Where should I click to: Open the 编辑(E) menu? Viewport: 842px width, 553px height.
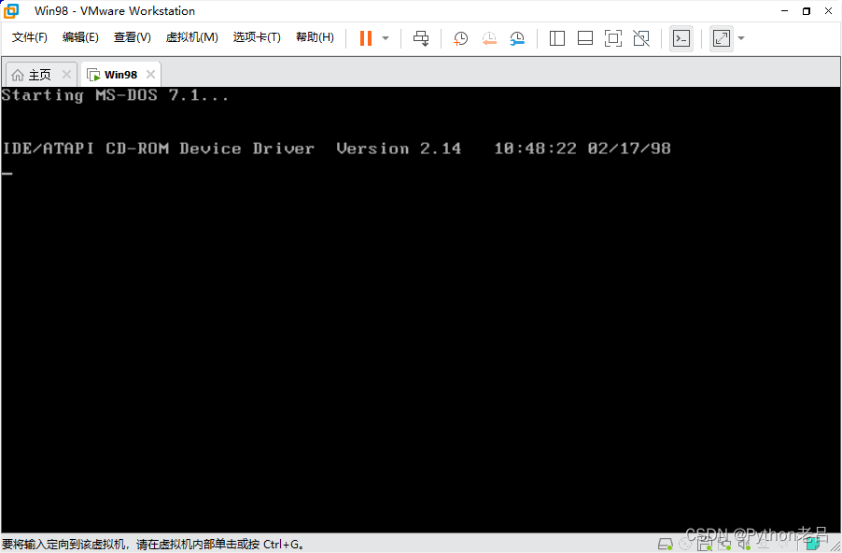(80, 37)
